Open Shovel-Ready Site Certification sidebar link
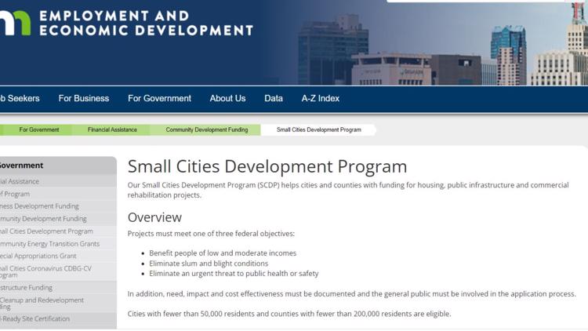The image size is (588, 331). (x=34, y=318)
